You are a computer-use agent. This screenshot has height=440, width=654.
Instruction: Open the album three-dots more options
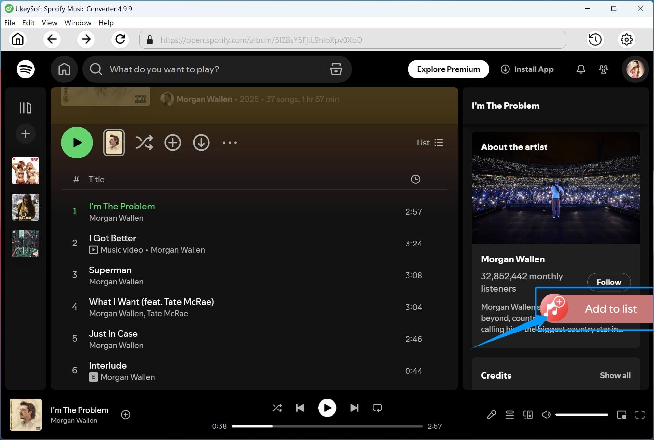pyautogui.click(x=230, y=143)
